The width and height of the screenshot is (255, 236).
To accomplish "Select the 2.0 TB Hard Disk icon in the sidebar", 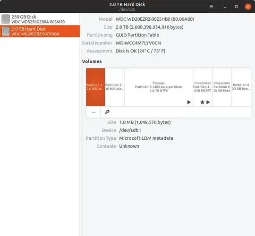I will [x=6, y=31].
